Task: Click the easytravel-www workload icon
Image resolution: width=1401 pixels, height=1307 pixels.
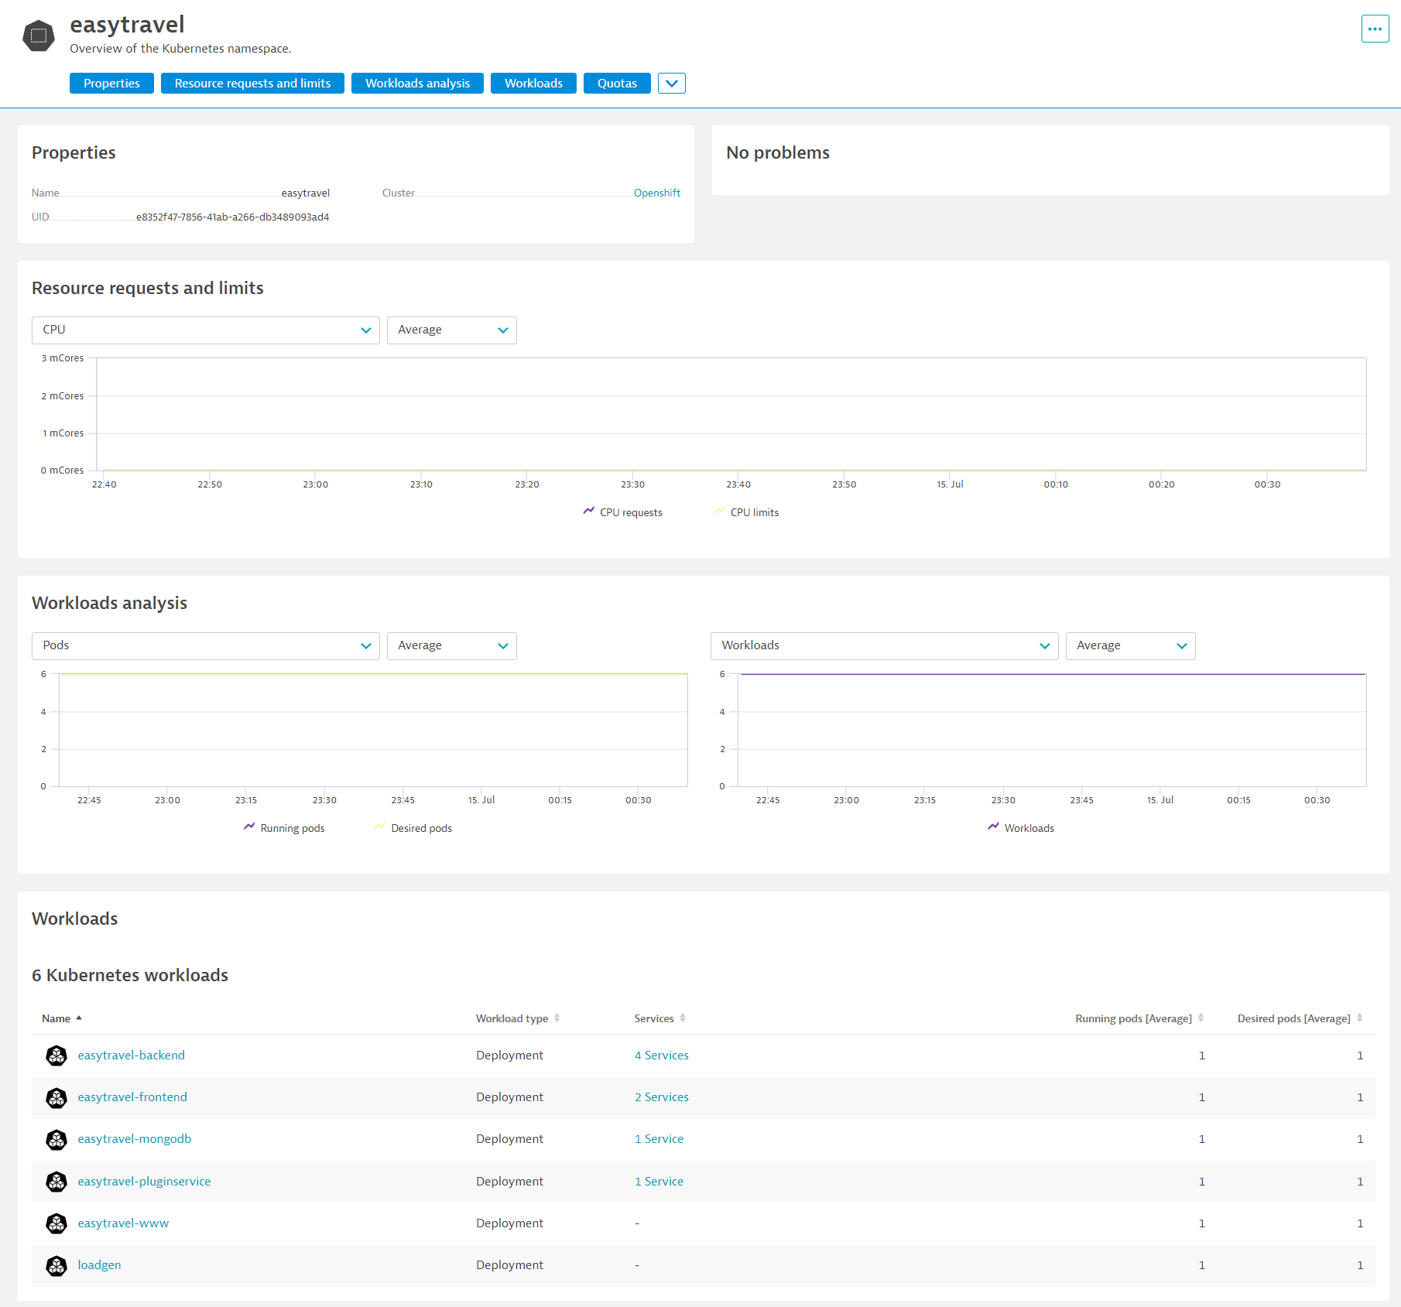Action: [x=57, y=1223]
